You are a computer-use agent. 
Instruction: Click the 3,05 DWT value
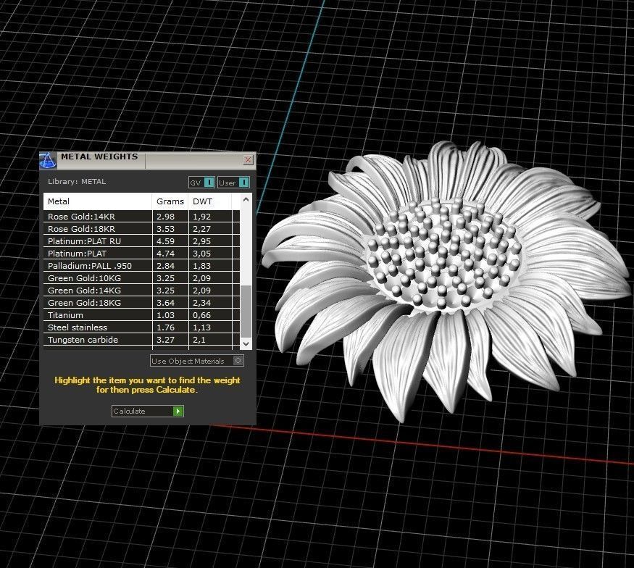(201, 254)
